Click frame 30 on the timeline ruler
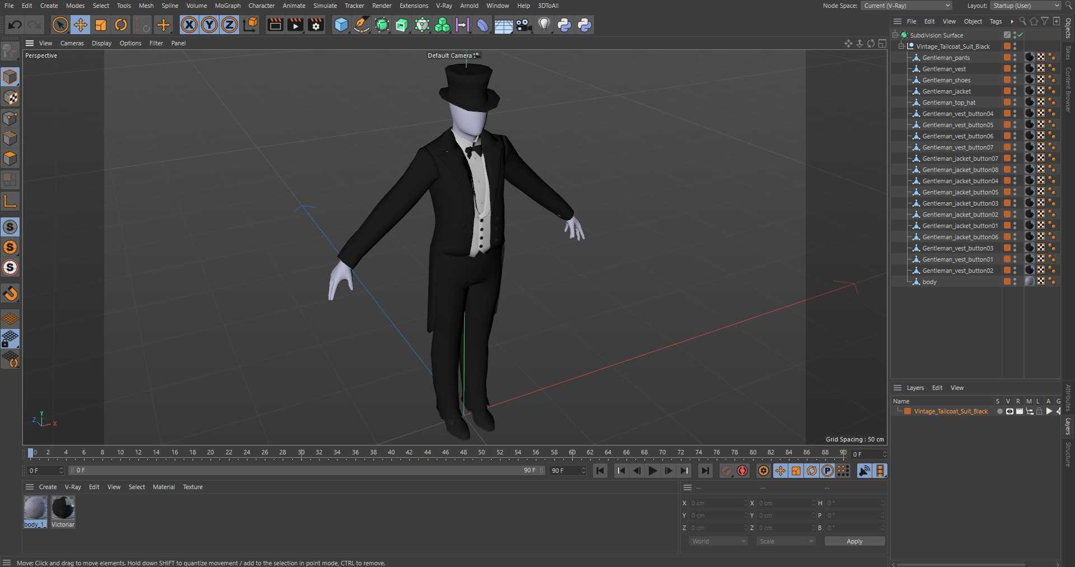 tap(301, 453)
